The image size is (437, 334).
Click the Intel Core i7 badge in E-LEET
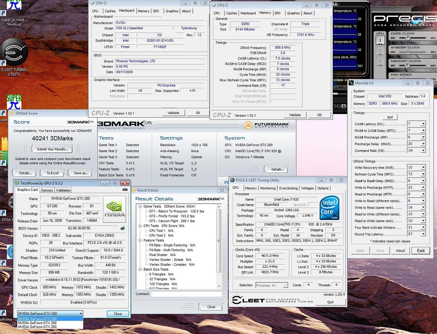329,209
